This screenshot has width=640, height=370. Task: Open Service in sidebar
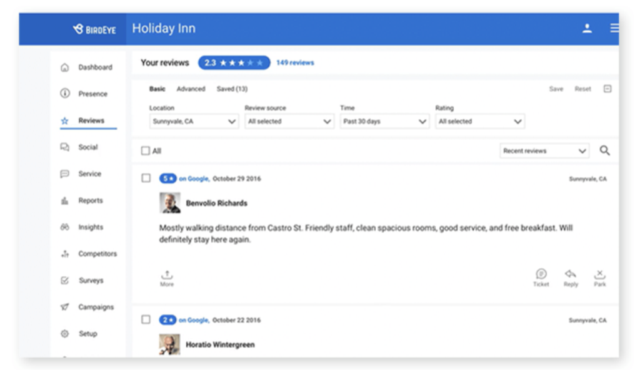pyautogui.click(x=90, y=174)
